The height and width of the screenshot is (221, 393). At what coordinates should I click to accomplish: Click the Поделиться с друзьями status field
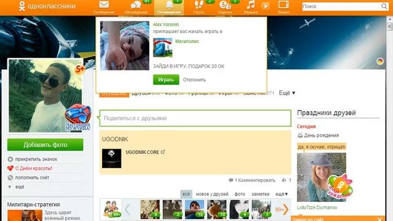195,118
